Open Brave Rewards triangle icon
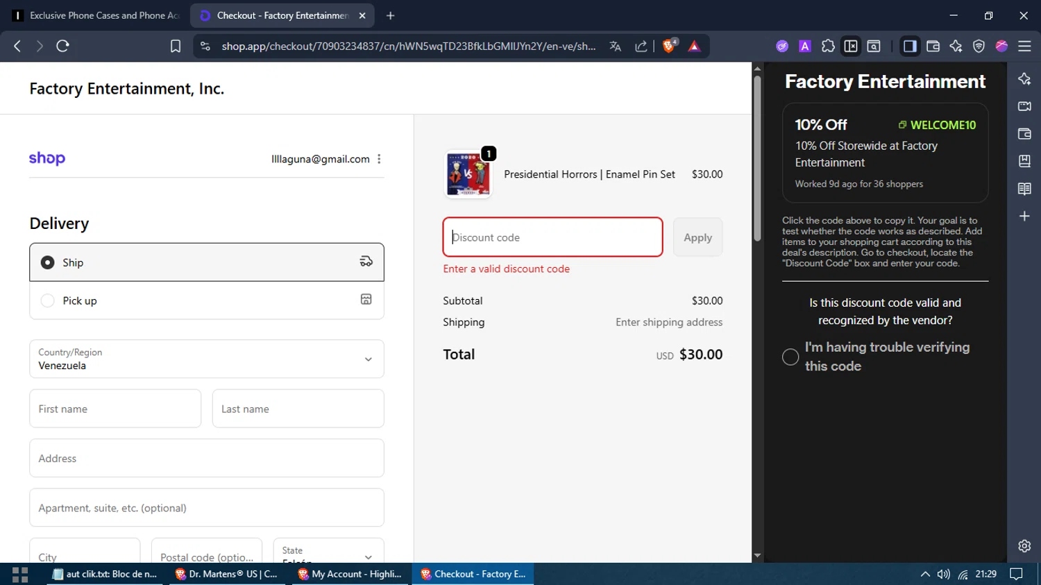 pos(694,46)
